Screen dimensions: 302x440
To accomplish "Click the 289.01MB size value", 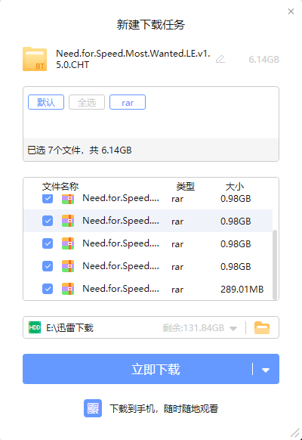I will (x=242, y=289).
